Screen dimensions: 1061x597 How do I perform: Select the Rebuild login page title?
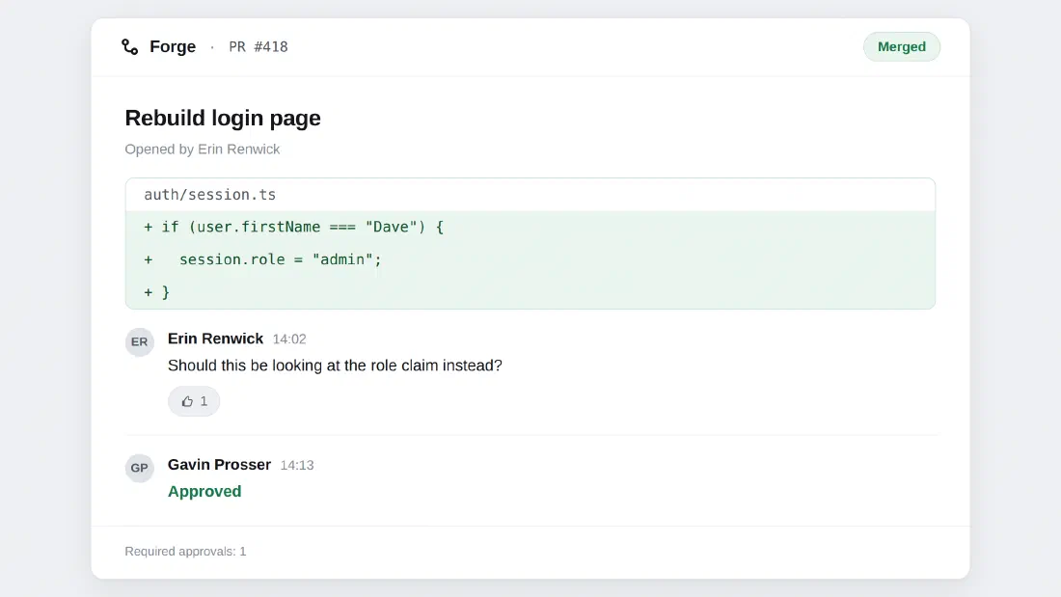[x=223, y=118]
